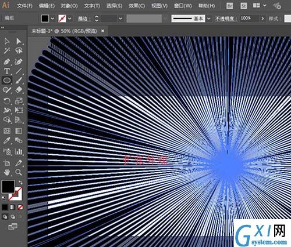Open the 文件(F) menu
This screenshot has height=247, width=291.
[24, 6]
